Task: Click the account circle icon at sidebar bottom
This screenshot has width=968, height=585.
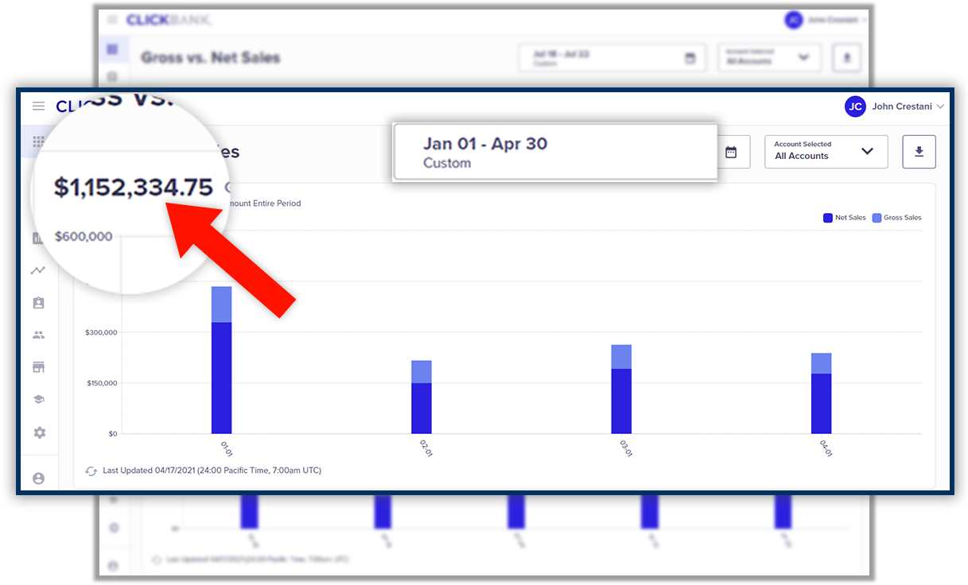Action: (38, 478)
